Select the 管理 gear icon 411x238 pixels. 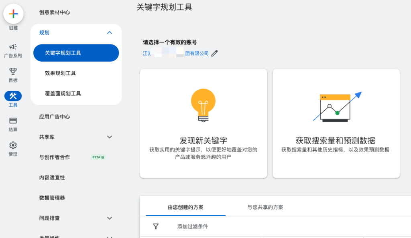tap(13, 145)
